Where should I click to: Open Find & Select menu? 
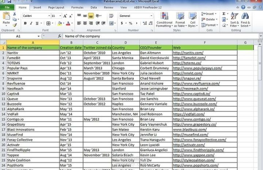pos(245,20)
